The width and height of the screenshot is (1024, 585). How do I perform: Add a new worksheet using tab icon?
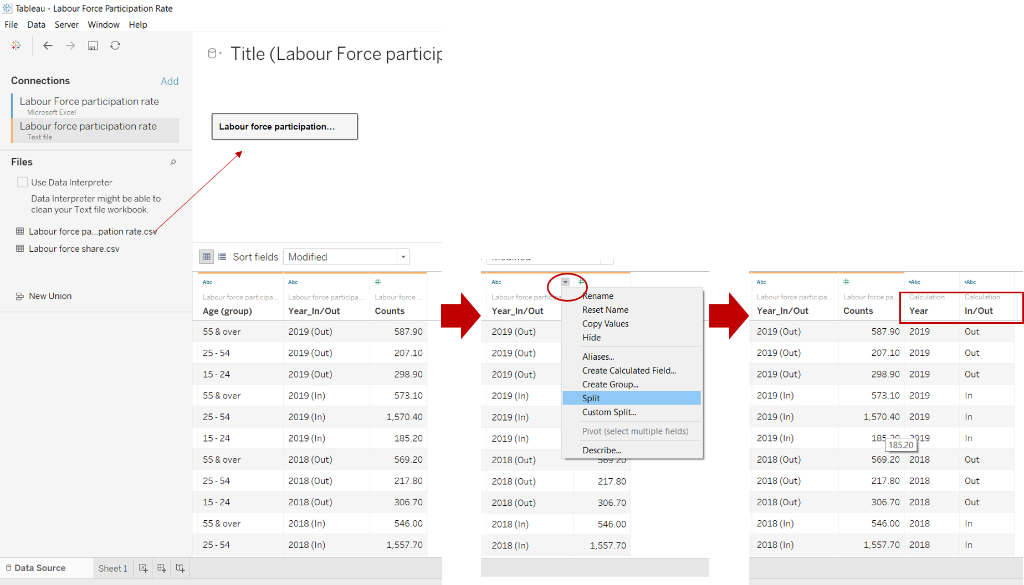point(143,568)
